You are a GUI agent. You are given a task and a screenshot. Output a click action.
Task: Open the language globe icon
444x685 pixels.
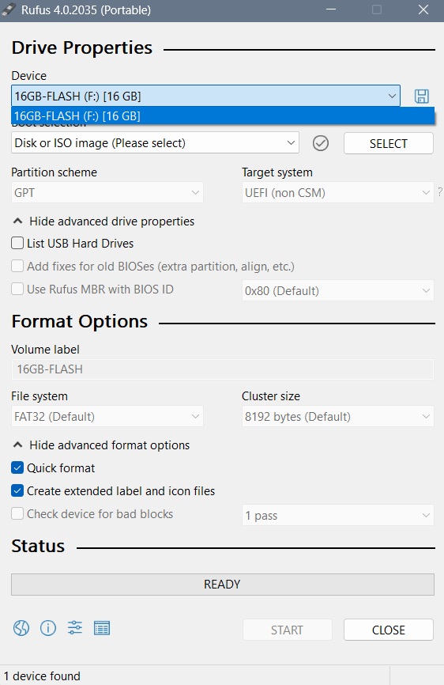pyautogui.click(x=21, y=628)
